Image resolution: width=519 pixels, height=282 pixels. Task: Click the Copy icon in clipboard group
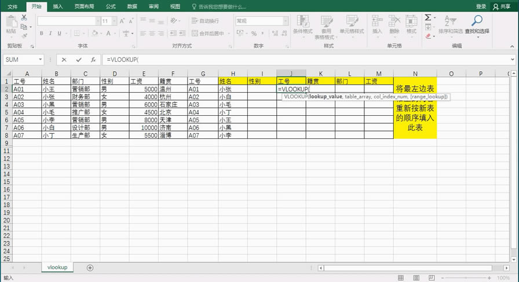coord(24,27)
